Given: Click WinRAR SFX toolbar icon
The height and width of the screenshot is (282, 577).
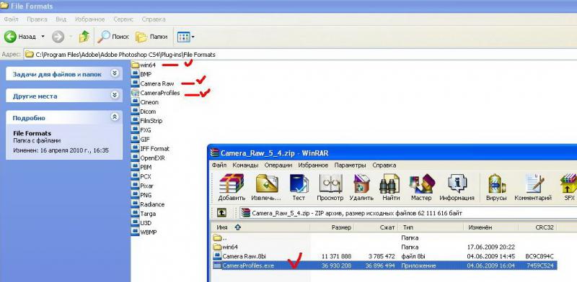Looking at the screenshot, I should [x=568, y=187].
